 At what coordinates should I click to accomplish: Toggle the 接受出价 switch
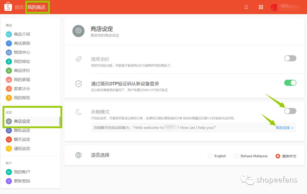290,58
